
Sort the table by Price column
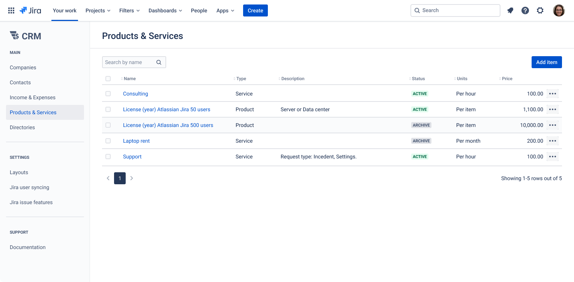pyautogui.click(x=506, y=79)
